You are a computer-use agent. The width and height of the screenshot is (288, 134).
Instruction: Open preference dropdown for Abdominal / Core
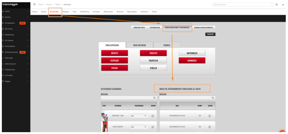point(139,116)
